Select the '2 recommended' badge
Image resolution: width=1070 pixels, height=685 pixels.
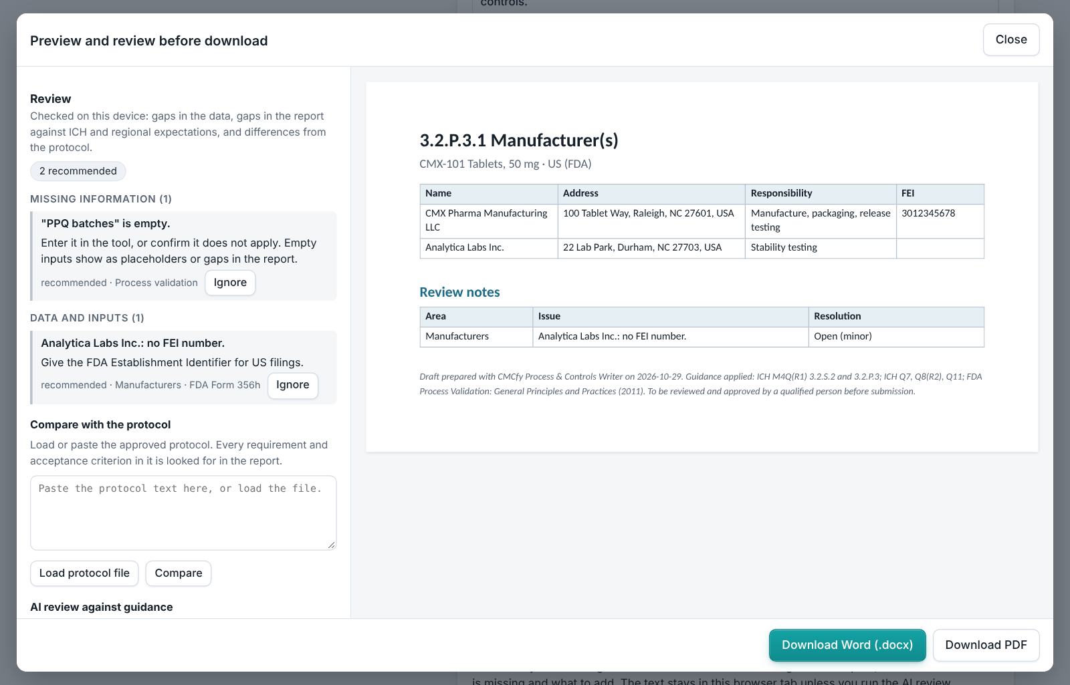(x=78, y=171)
